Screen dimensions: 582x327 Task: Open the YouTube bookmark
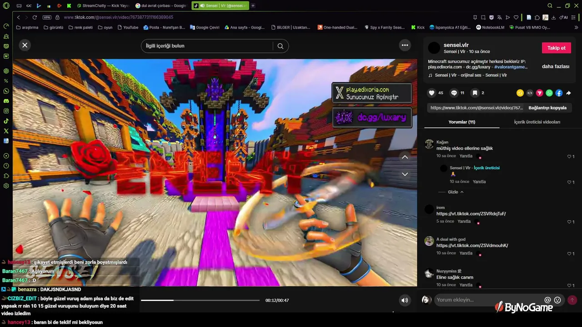[128, 27]
